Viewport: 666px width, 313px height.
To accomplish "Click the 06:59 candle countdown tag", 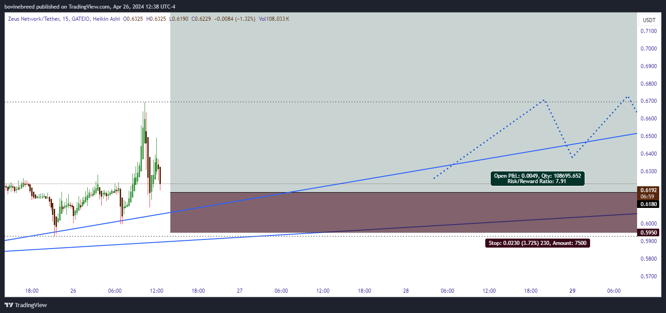I will 648,197.
